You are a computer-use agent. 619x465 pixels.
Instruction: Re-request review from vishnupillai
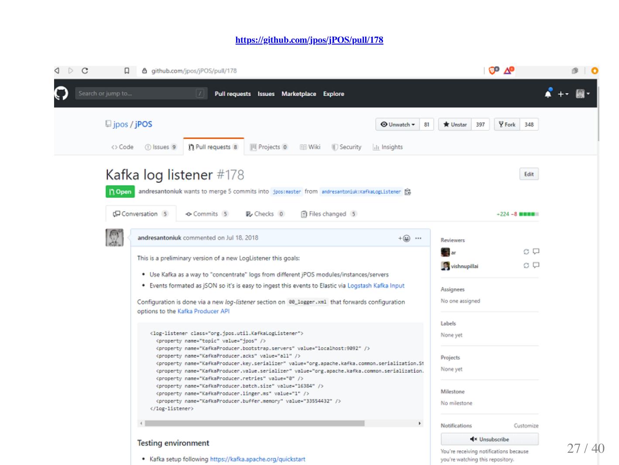(x=526, y=265)
